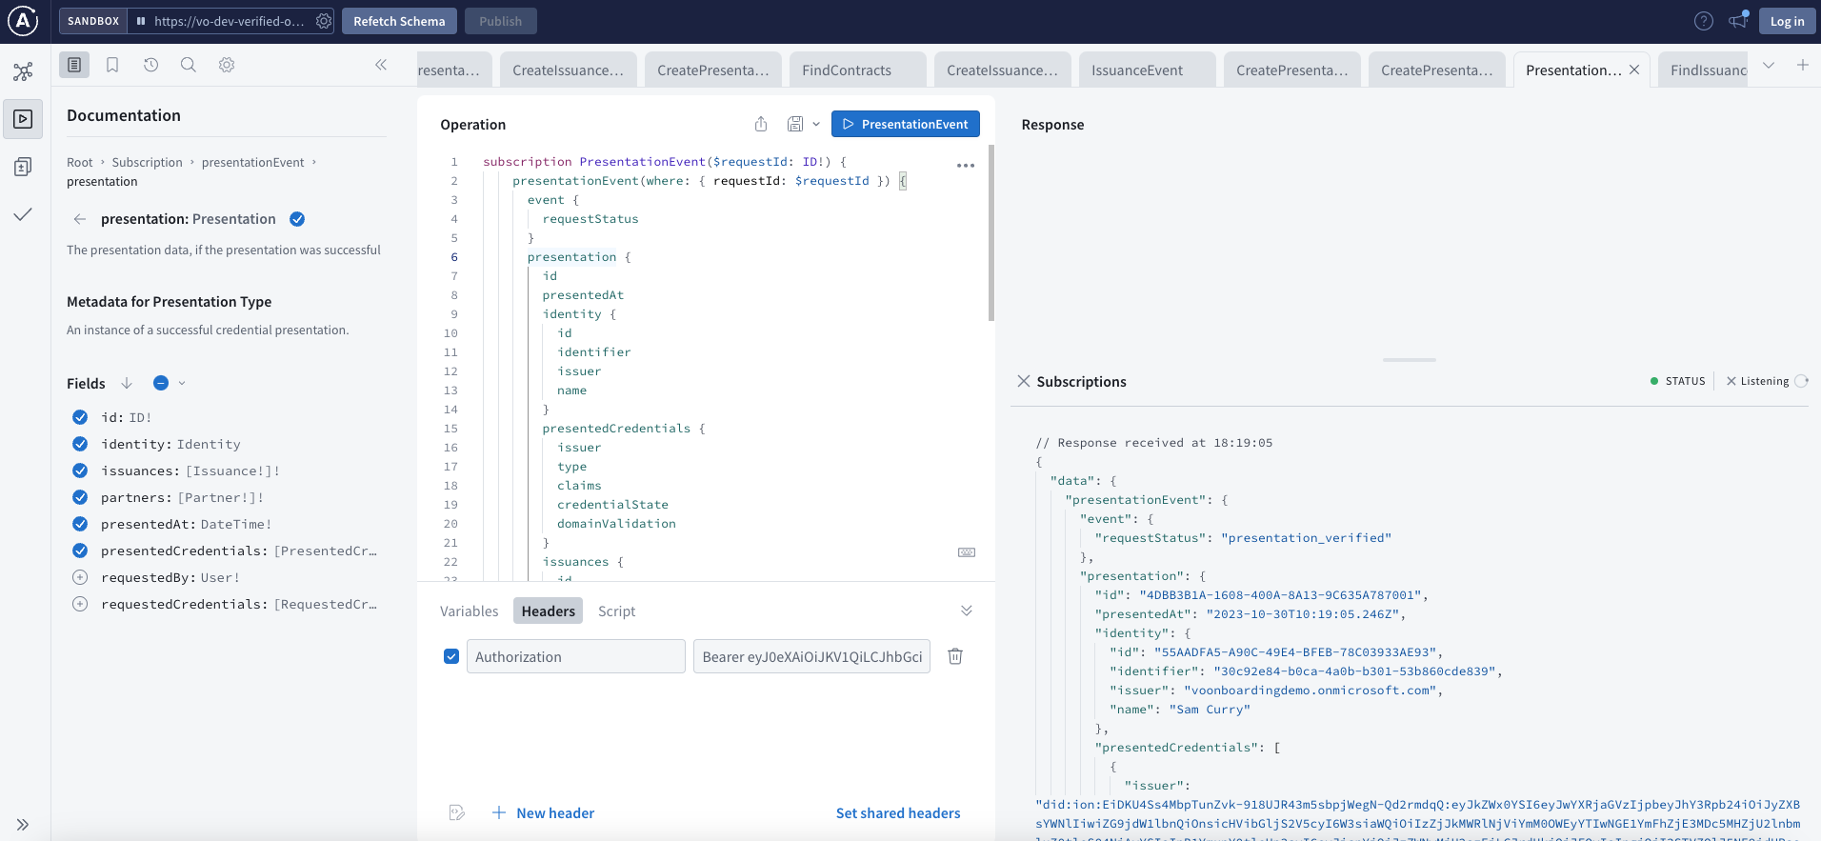
Task: Expand the hidden tabs list chevron
Action: pos(1769,66)
